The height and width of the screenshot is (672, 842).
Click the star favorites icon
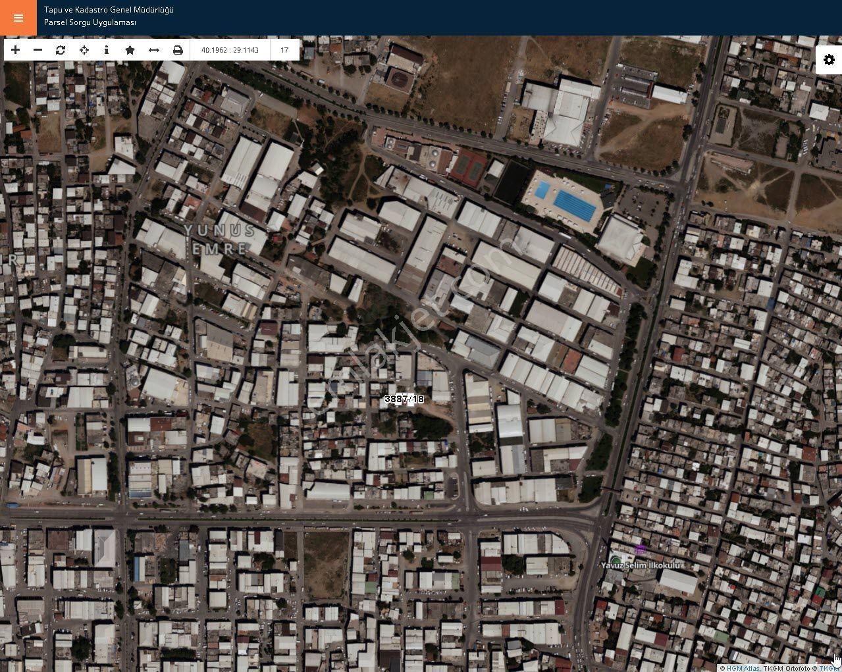tap(130, 50)
